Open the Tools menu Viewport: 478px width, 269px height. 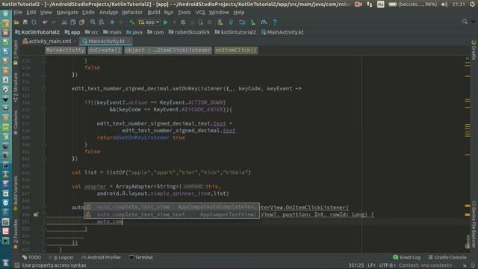pos(184,13)
